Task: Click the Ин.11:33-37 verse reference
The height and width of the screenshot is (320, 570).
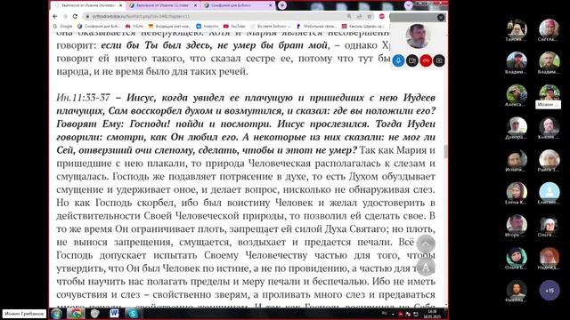Action: (x=83, y=98)
